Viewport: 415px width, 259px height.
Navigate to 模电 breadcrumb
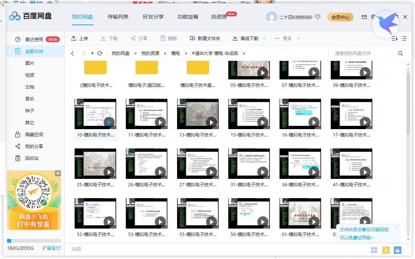click(175, 53)
